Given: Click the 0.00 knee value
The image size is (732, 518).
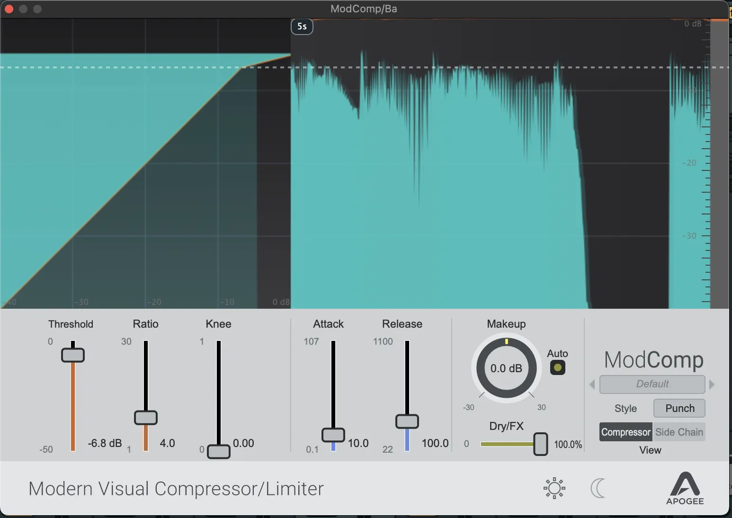Looking at the screenshot, I should point(243,443).
